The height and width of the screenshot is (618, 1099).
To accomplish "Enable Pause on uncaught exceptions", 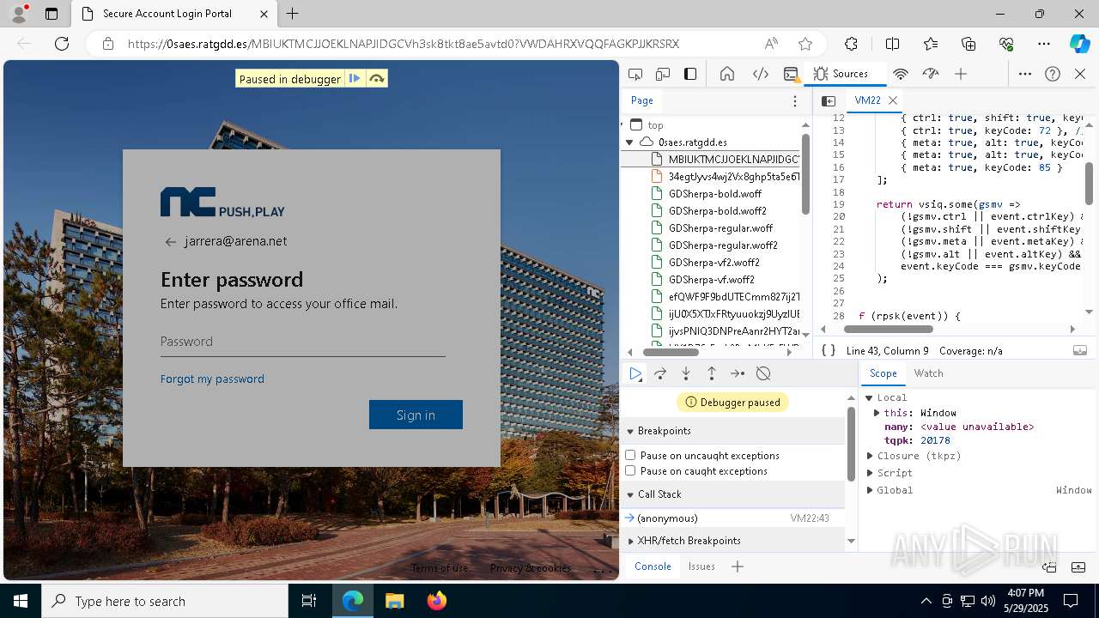I will click(x=630, y=455).
